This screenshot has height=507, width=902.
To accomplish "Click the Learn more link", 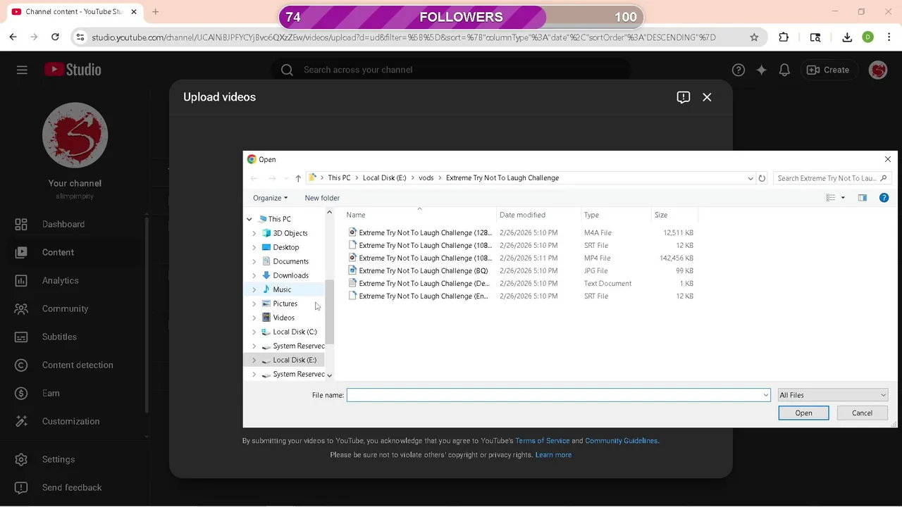I will pos(553,455).
